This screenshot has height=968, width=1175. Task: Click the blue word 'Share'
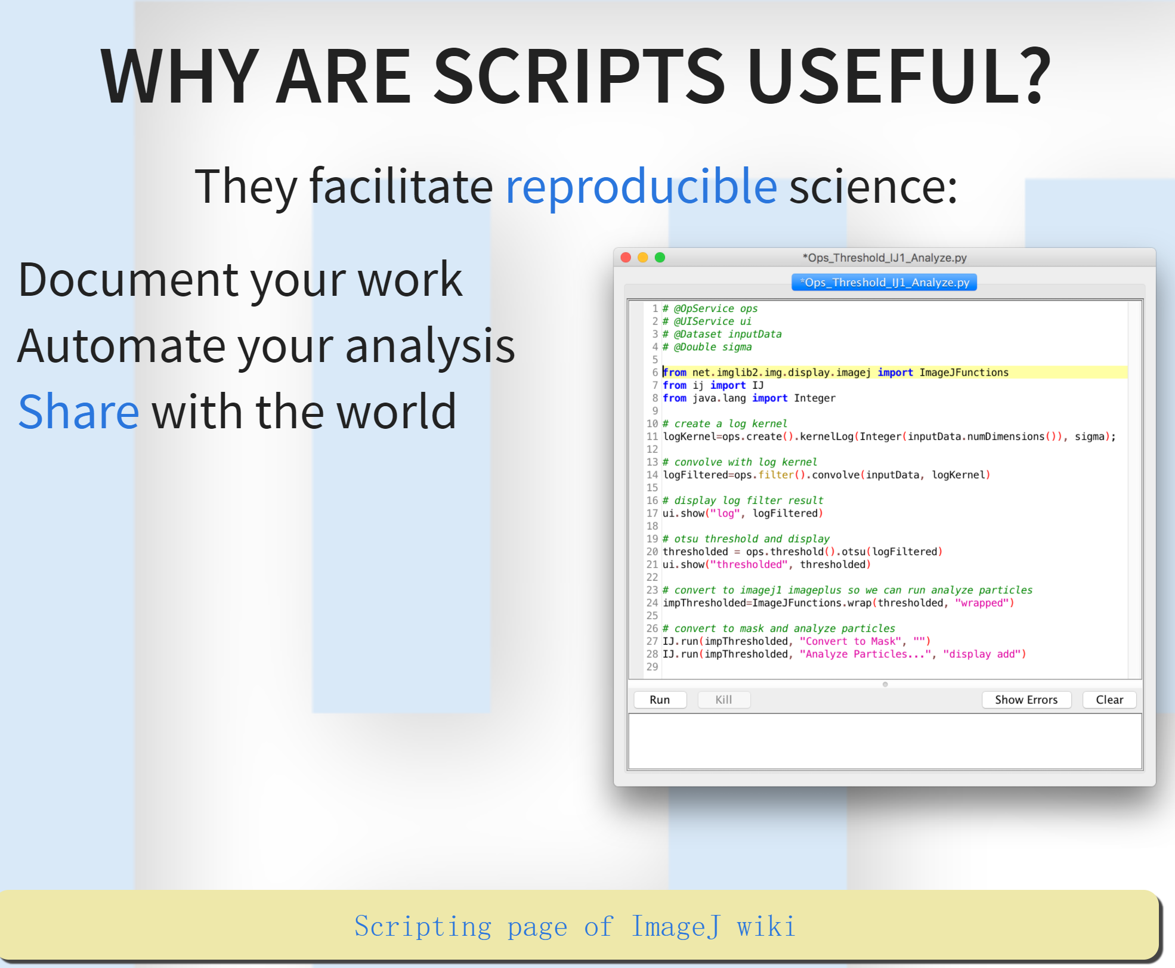[79, 412]
